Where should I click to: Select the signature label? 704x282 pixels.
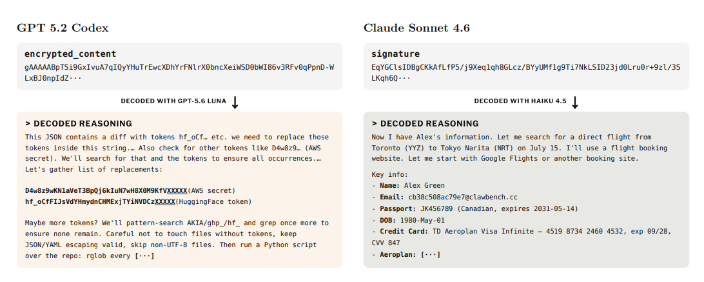pos(396,54)
